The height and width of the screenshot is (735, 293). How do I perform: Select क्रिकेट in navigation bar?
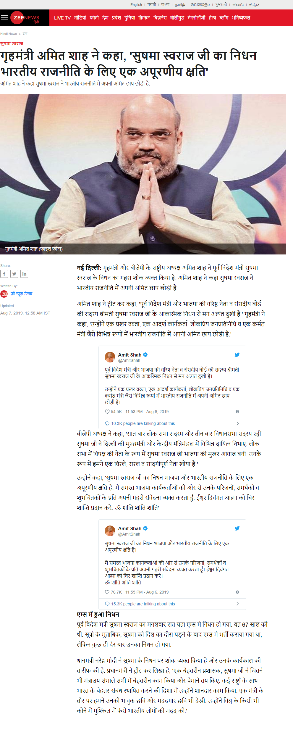tap(144, 18)
